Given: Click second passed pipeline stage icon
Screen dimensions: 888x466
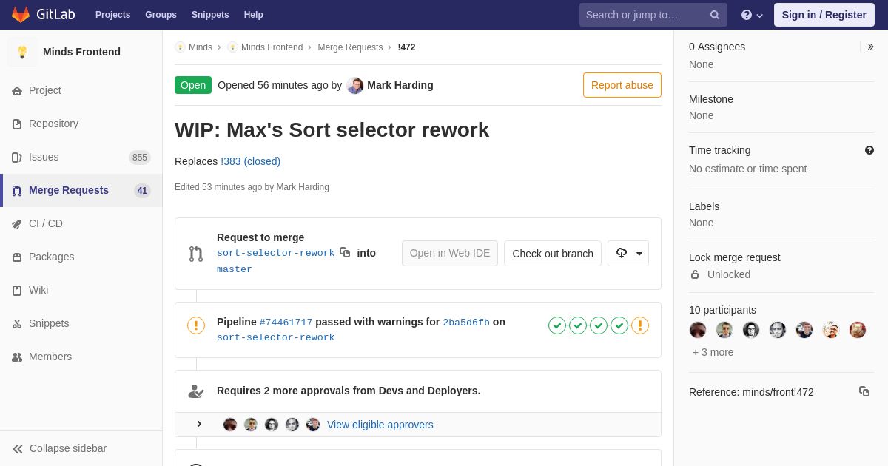Looking at the screenshot, I should coord(578,325).
